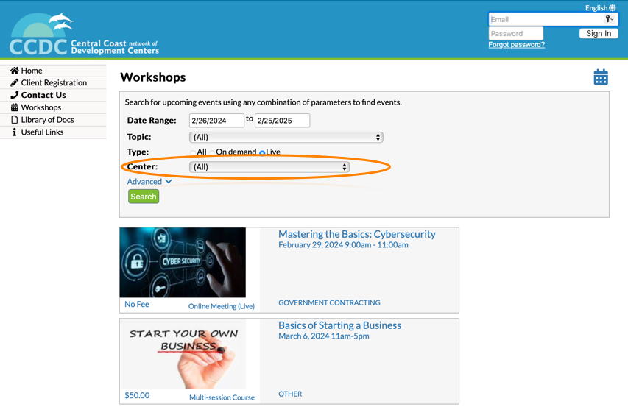The height and width of the screenshot is (407, 628).
Task: Click the key icon in Email field
Action: 609,20
